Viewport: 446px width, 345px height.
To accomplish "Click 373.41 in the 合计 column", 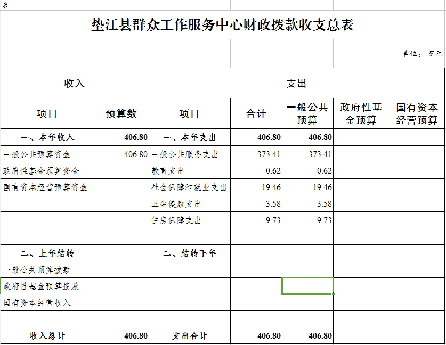I will click(256, 154).
